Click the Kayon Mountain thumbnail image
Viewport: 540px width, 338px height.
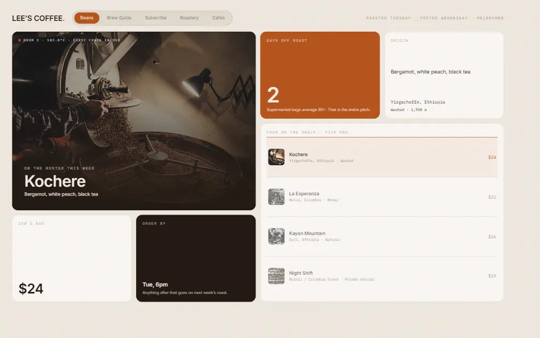276,236
